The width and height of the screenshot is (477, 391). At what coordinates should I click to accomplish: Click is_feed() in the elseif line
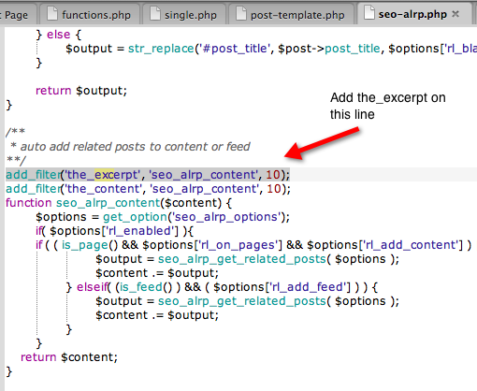pyautogui.click(x=146, y=287)
